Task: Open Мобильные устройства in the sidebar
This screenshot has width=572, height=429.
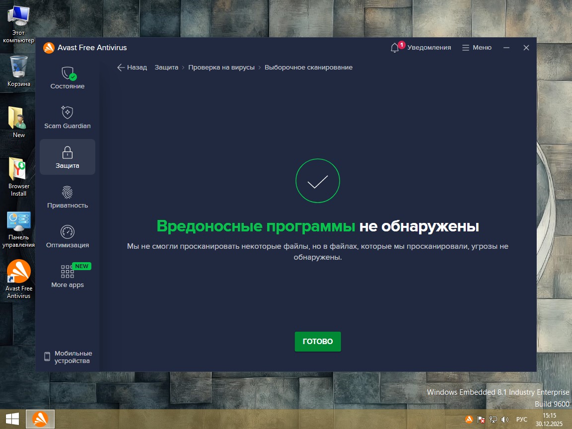Action: [x=68, y=357]
